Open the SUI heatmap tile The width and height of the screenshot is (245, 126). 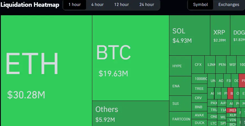[180, 103]
